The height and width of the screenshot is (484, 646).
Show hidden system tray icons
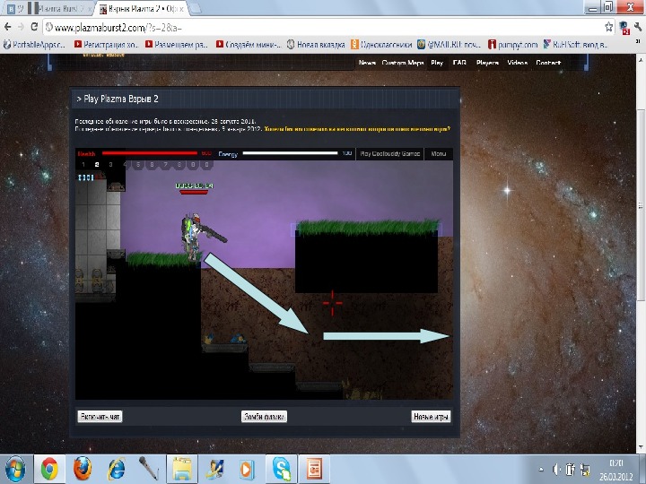(541, 470)
